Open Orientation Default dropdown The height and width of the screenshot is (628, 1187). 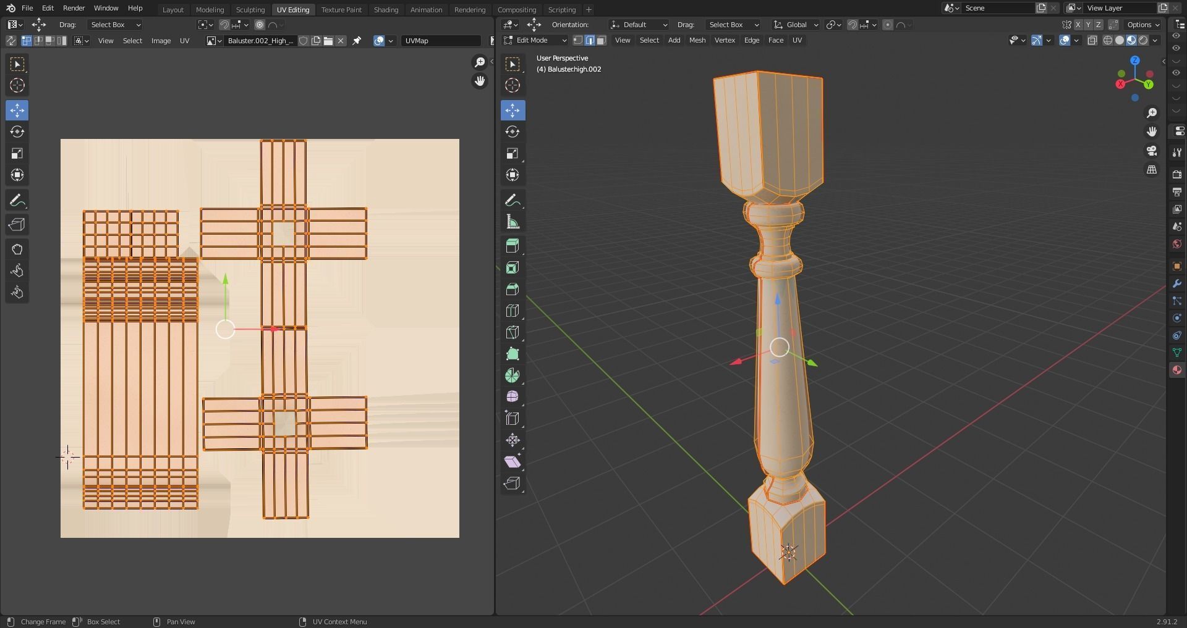click(639, 25)
